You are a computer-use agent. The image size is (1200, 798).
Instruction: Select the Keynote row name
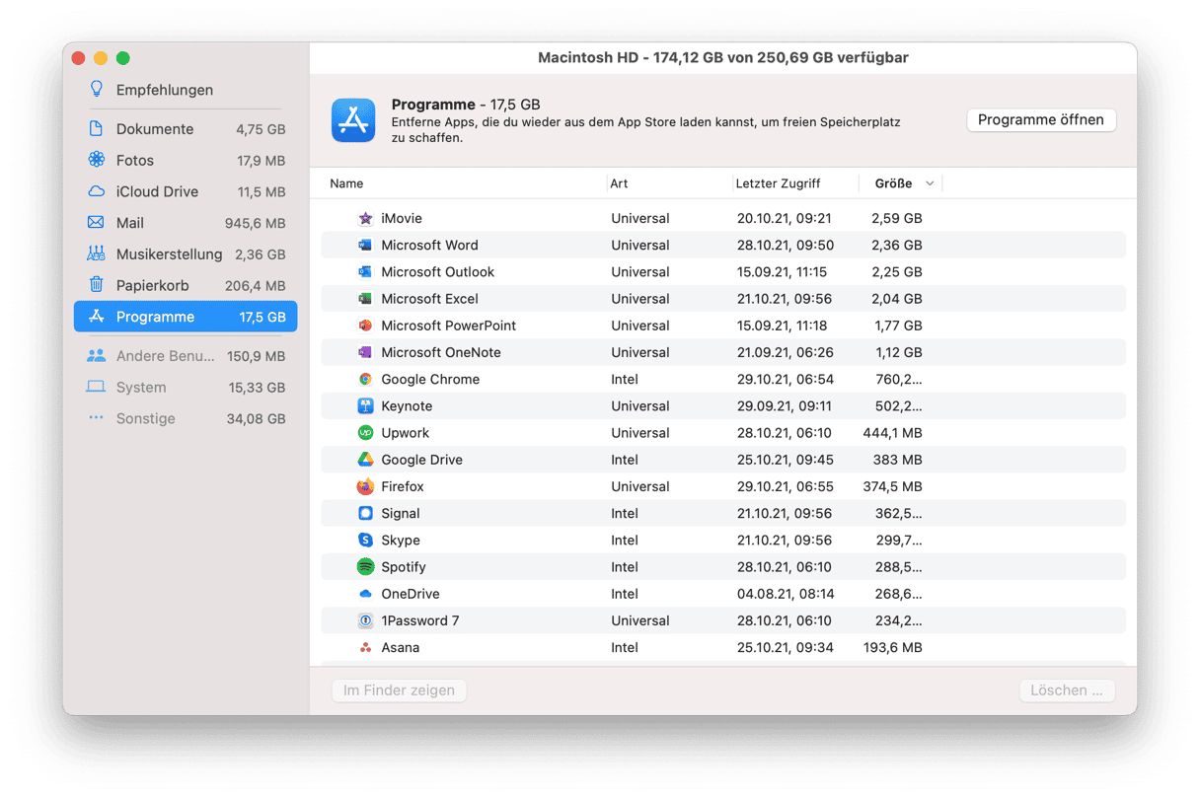[x=407, y=405]
